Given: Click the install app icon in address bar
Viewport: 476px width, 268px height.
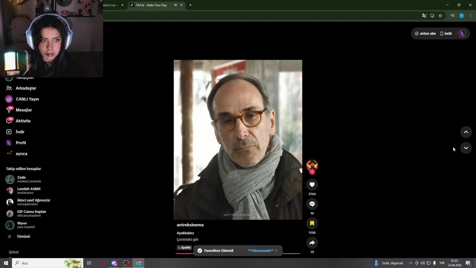Looking at the screenshot, I should pyautogui.click(x=432, y=16).
